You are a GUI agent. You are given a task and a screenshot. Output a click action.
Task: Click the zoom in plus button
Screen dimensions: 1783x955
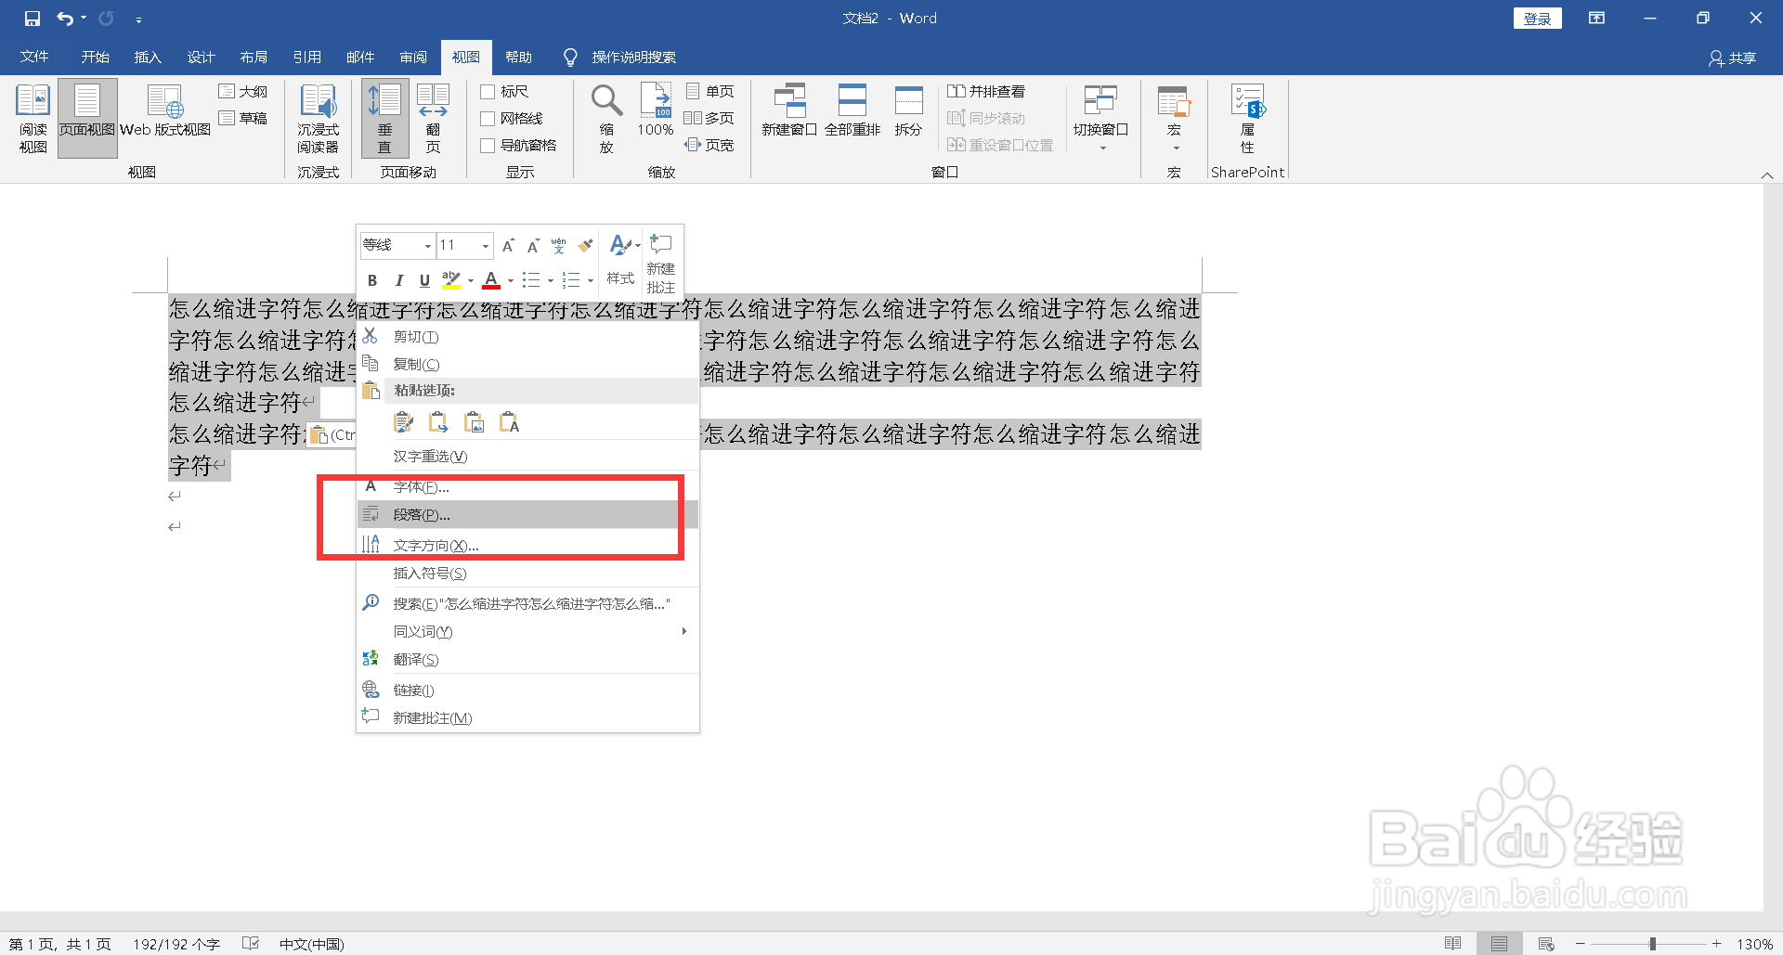[x=1717, y=944]
